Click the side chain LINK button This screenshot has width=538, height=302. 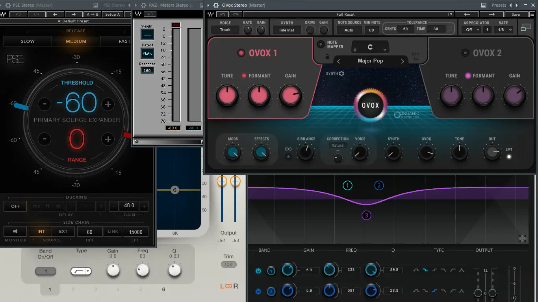pyautogui.click(x=113, y=231)
